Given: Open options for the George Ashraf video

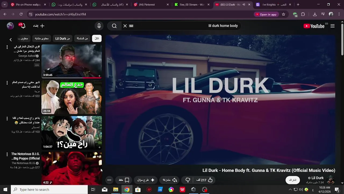Looking at the screenshot, I should coord(7,47).
